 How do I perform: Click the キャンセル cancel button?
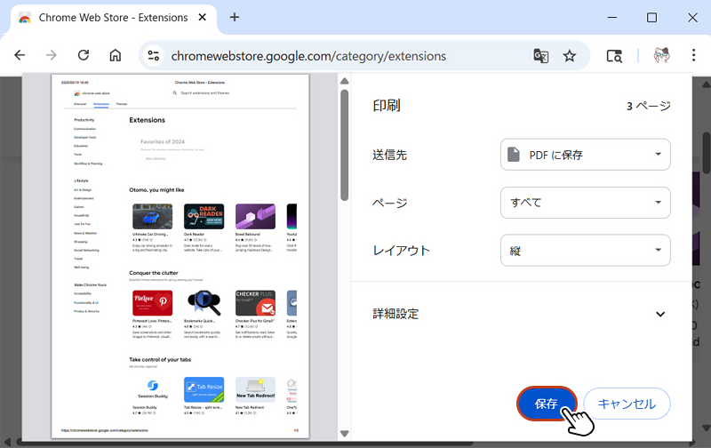point(627,404)
